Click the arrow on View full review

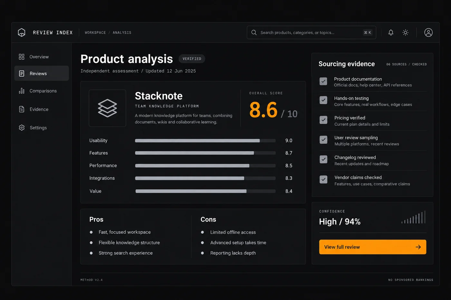[418, 247]
